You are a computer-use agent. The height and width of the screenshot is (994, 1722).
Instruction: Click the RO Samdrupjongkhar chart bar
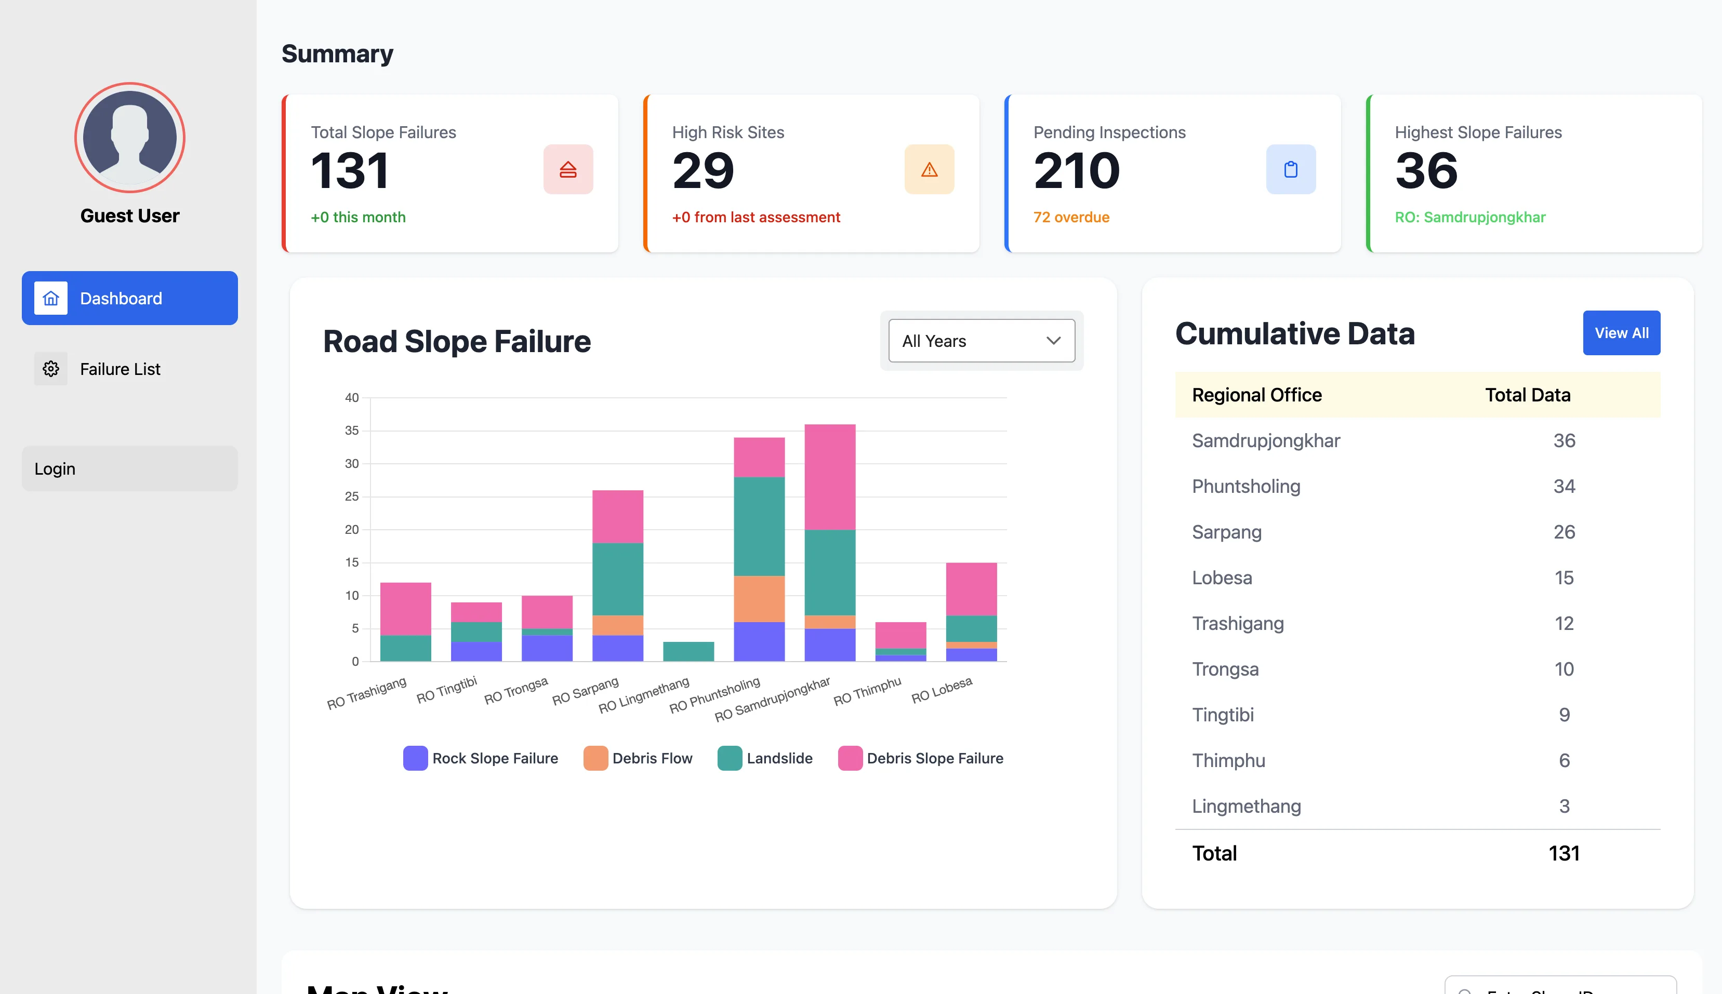830,543
